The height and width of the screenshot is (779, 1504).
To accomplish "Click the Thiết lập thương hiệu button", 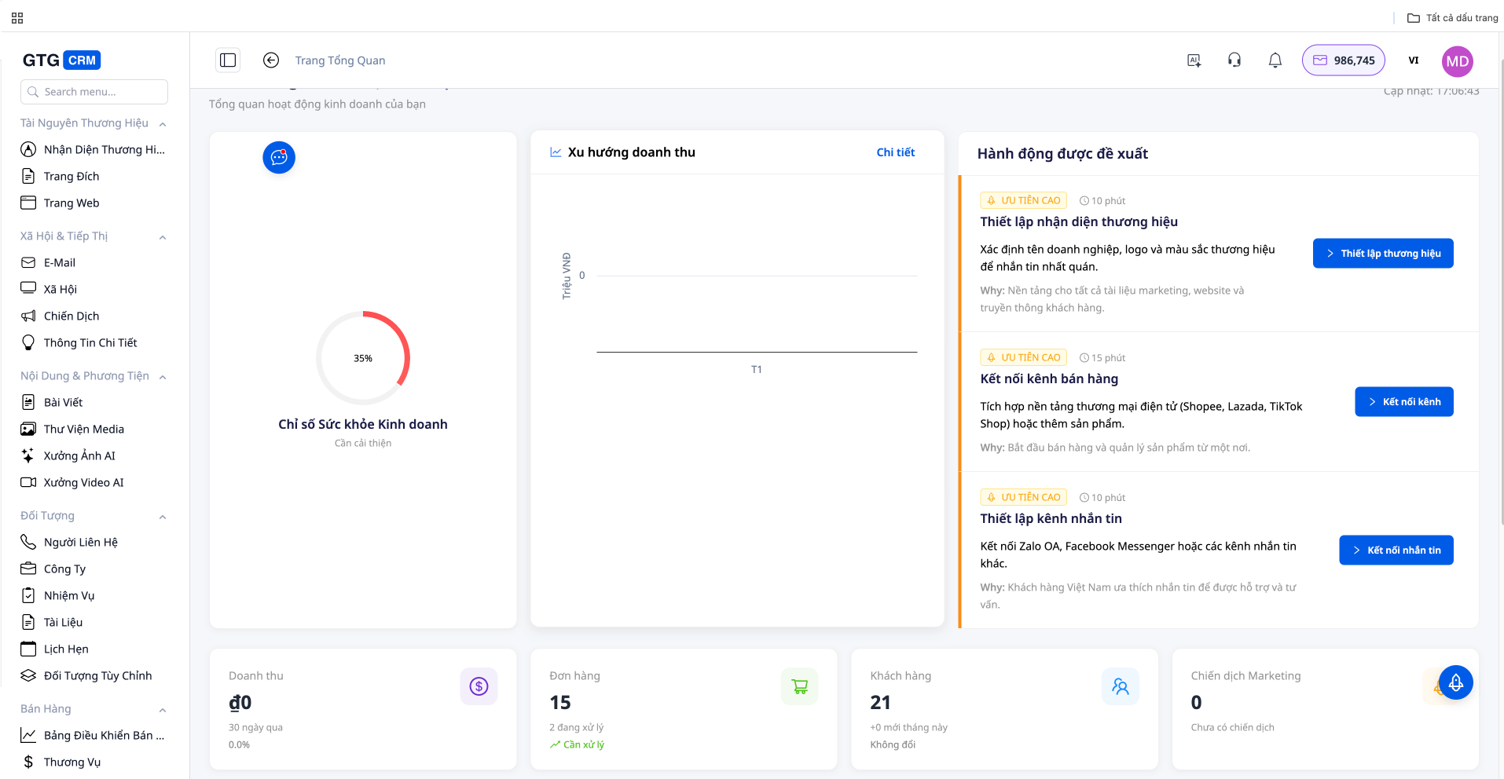I will pyautogui.click(x=1382, y=254).
